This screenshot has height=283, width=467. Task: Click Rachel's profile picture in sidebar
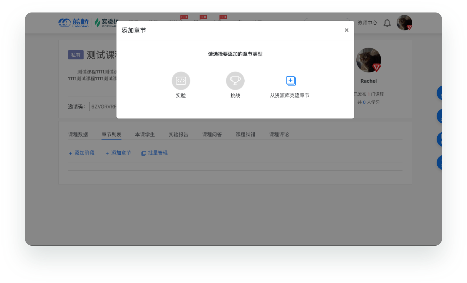click(369, 60)
